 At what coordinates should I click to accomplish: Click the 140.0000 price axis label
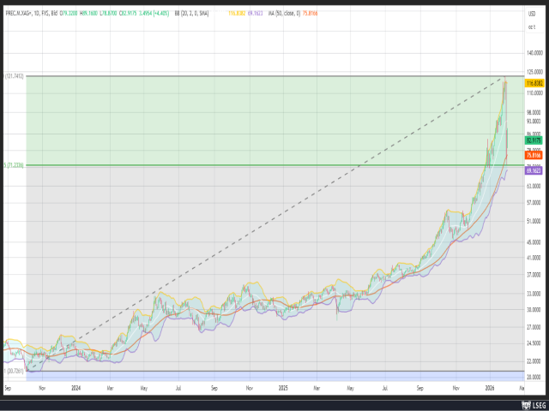(533, 53)
